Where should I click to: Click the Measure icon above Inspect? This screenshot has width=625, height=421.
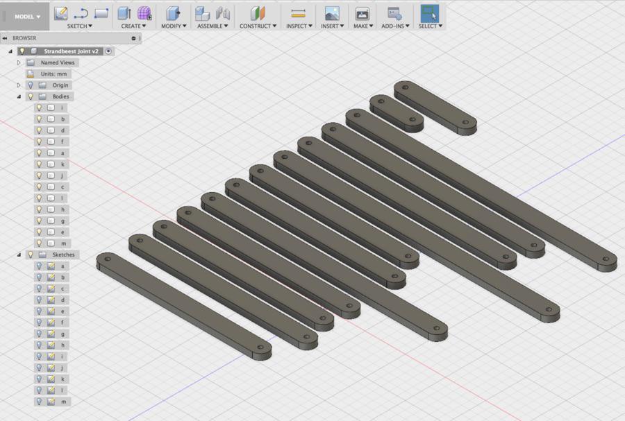[298, 13]
